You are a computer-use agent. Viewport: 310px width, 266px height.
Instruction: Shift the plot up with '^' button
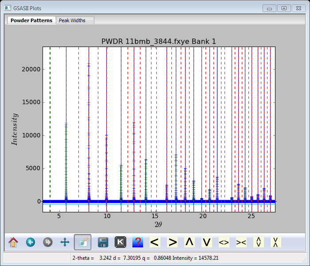190,242
